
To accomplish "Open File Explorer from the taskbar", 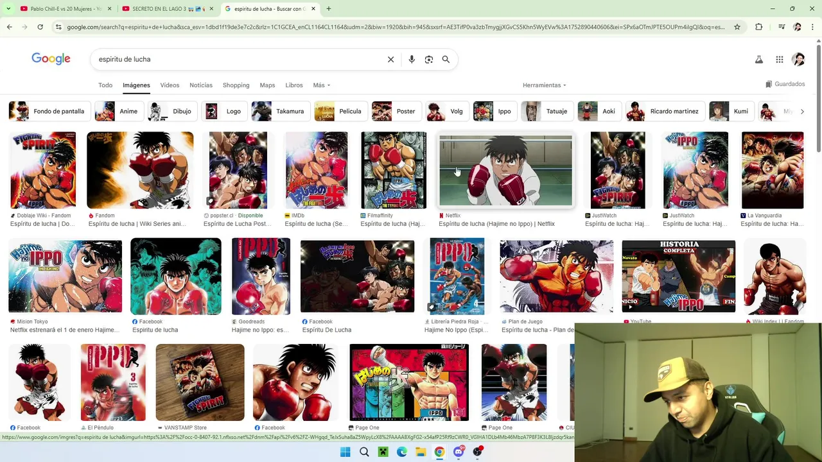I will click(421, 452).
